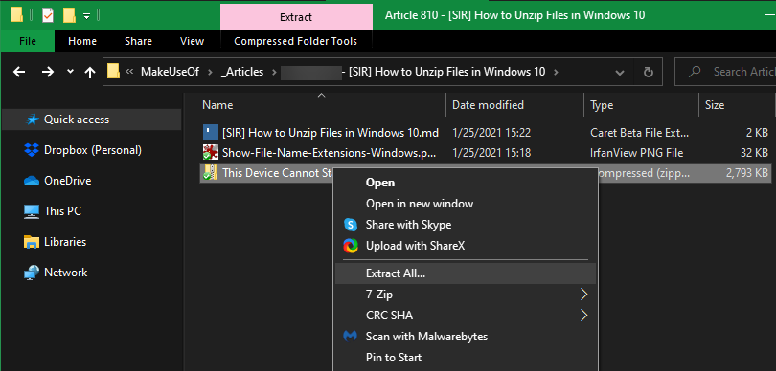The width and height of the screenshot is (776, 371).
Task: Select the Compressed Folder Tools tab
Action: pos(295,41)
